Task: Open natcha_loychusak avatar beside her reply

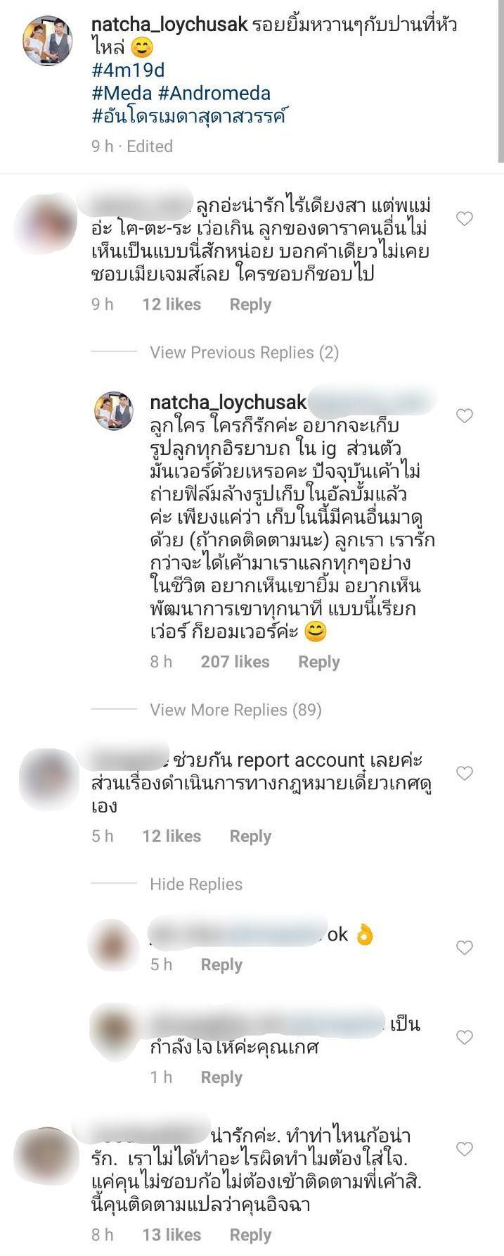Action: coord(114,411)
